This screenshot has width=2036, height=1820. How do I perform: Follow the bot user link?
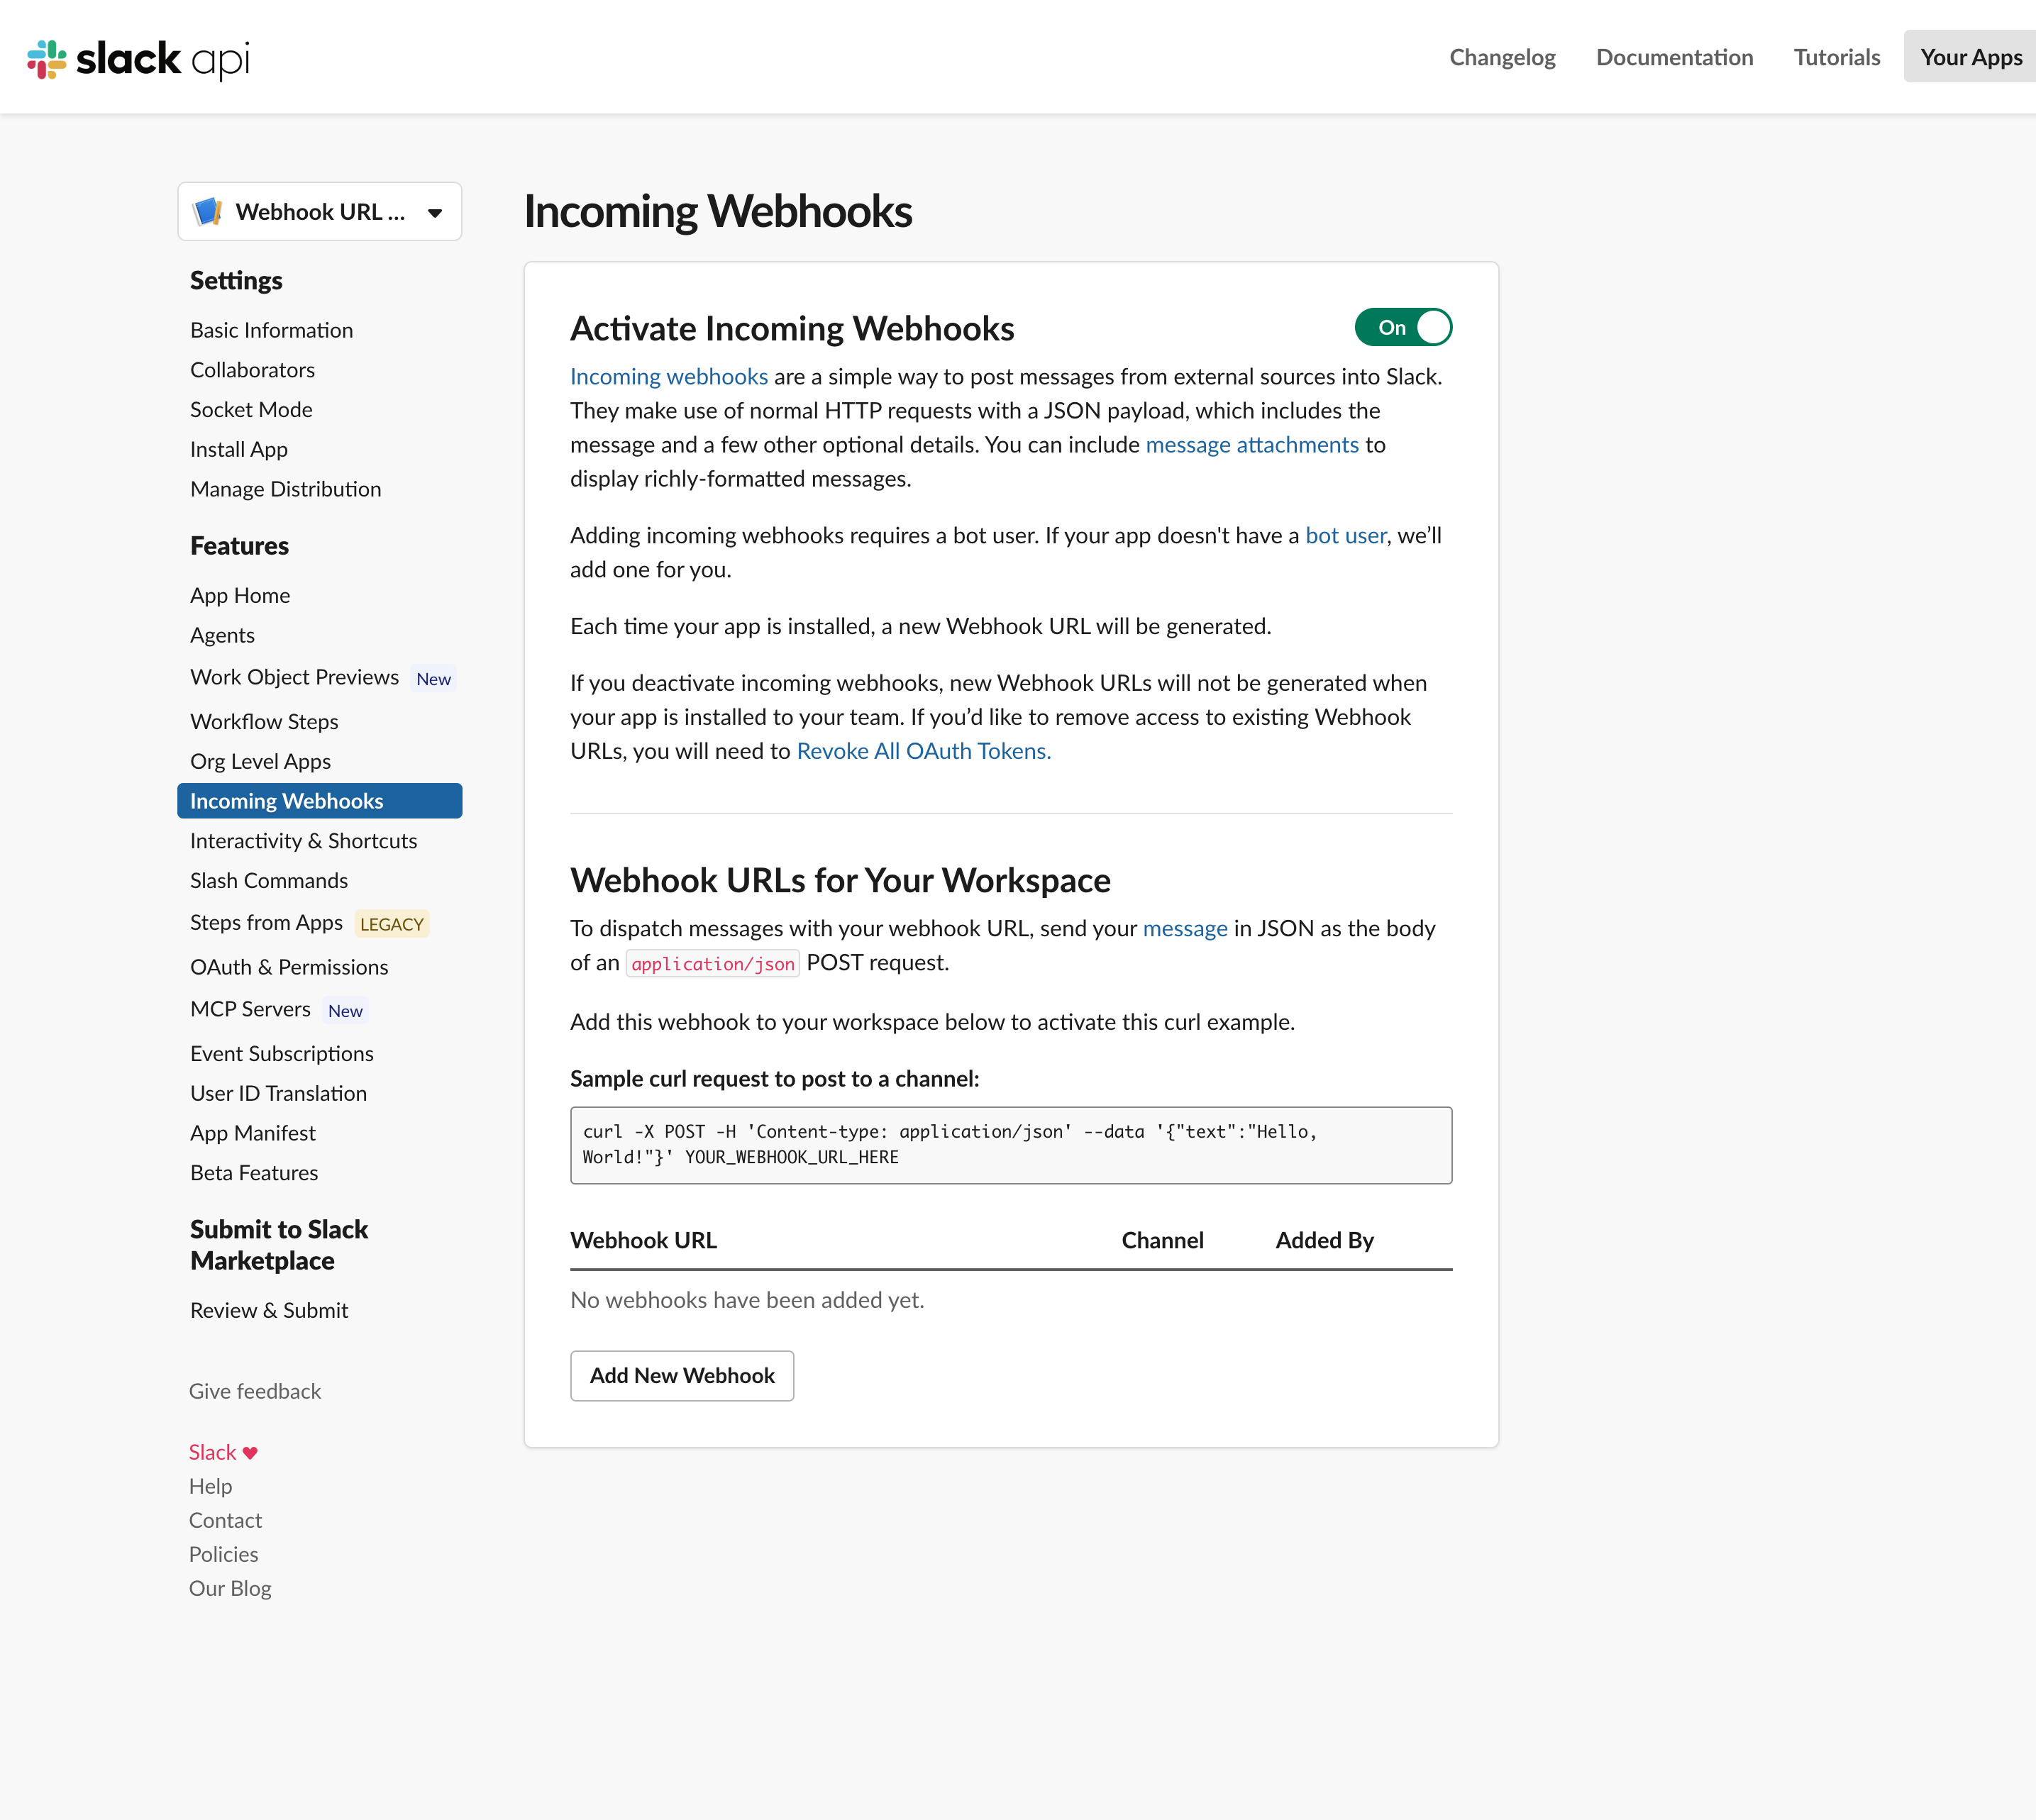[x=1345, y=536]
